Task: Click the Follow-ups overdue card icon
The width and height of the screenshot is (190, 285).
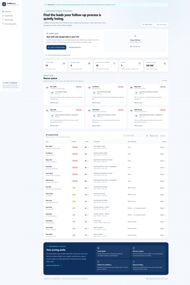Action: pyautogui.click(x=114, y=64)
